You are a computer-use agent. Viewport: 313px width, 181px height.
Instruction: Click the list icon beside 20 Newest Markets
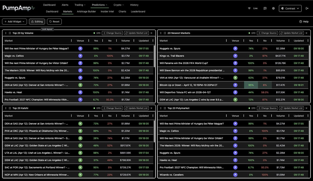coord(165,33)
